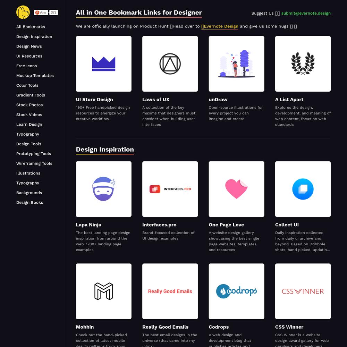
Task: Click the 372 vote count badge
Action: click(x=53, y=12)
